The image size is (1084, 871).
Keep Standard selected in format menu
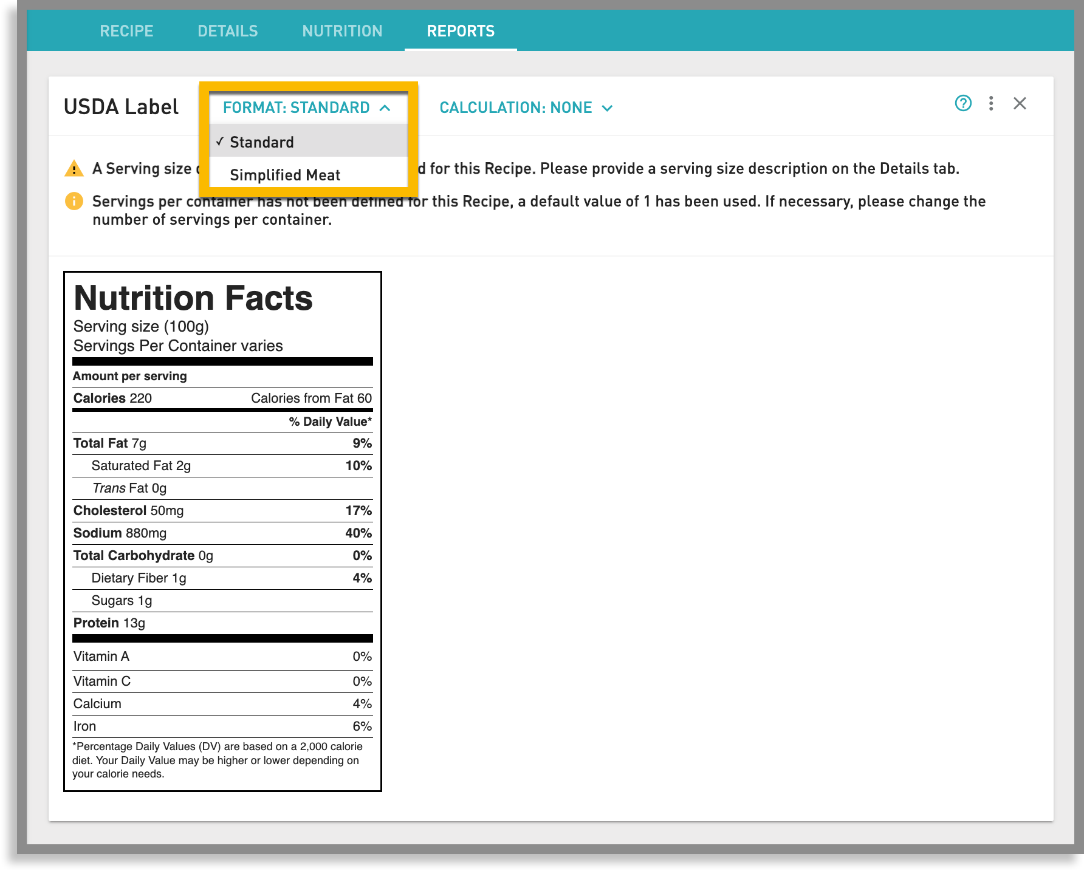coord(261,142)
